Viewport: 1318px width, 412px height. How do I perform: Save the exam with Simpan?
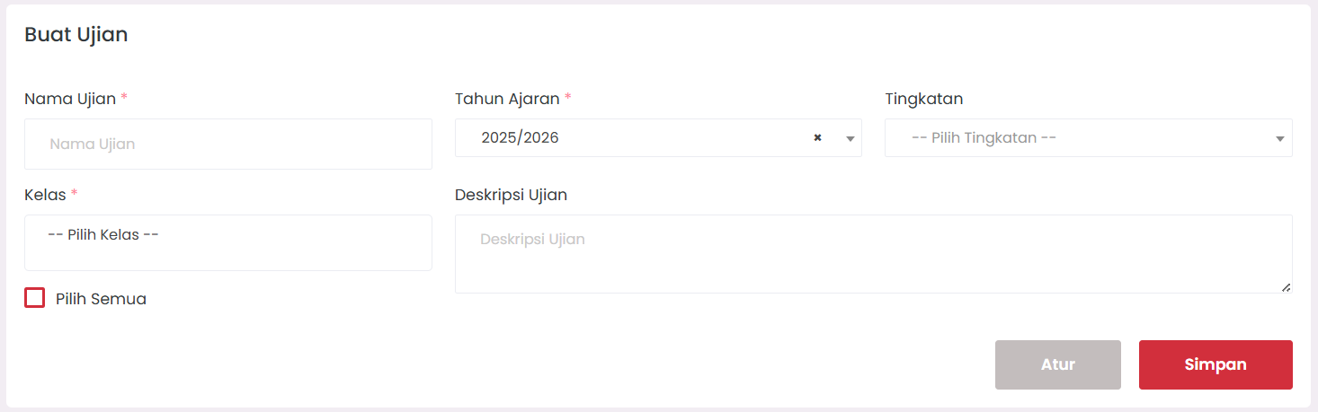(1215, 364)
